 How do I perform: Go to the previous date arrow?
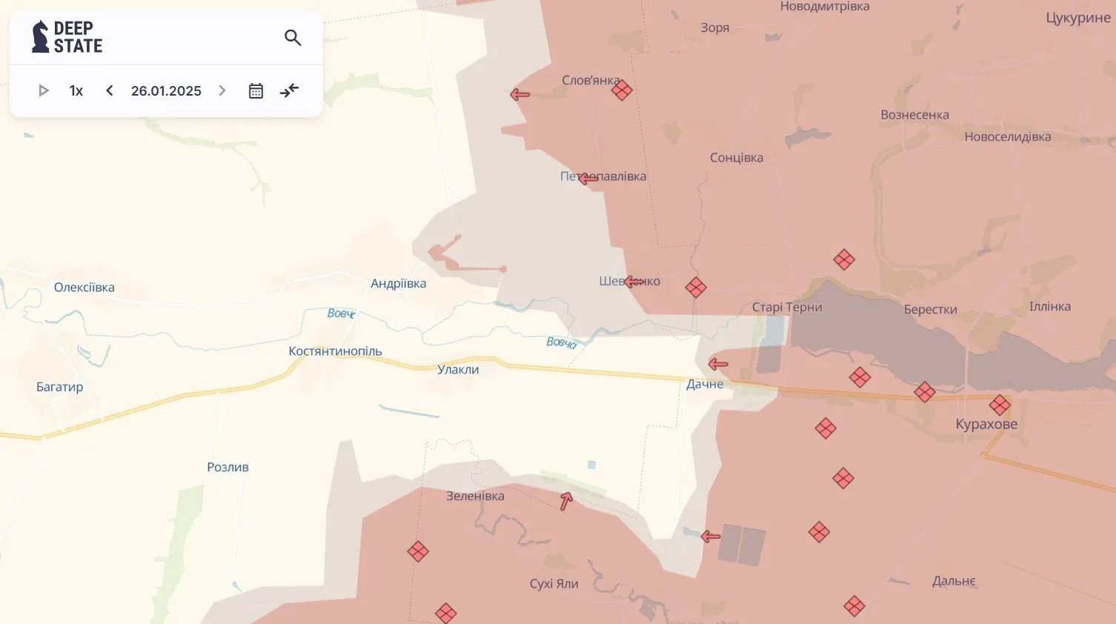pyautogui.click(x=110, y=90)
